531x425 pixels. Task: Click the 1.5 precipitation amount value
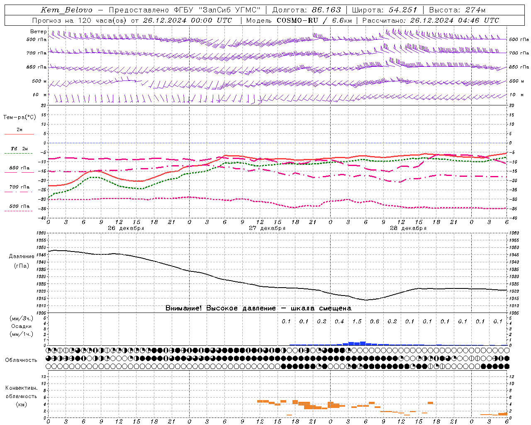357,321
